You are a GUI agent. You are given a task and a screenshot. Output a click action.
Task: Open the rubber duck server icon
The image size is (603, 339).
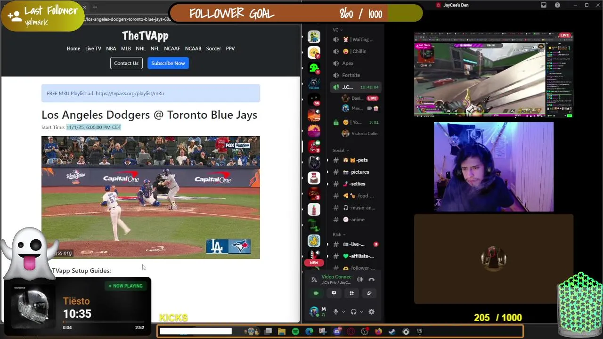314,241
